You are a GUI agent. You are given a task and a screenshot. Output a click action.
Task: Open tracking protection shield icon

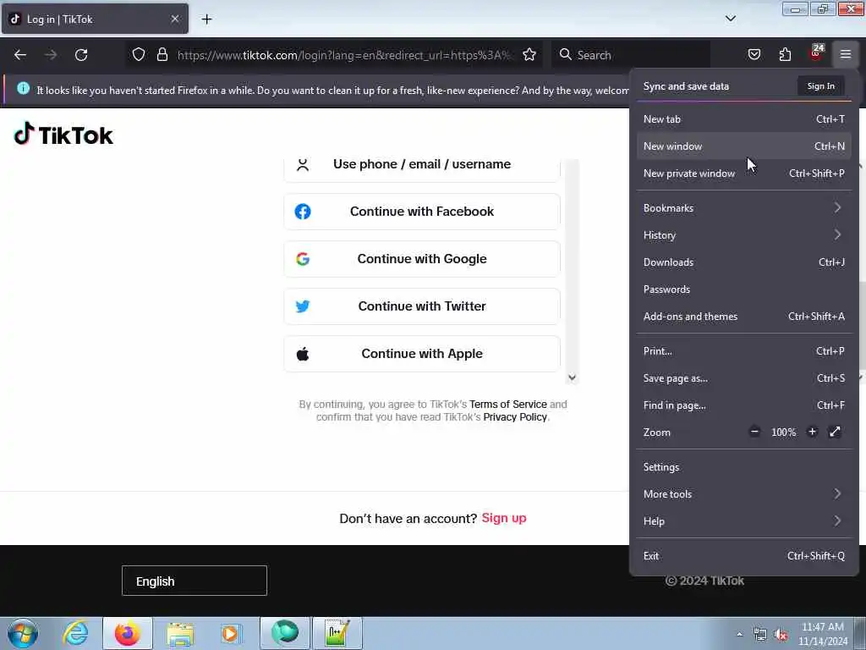pyautogui.click(x=139, y=55)
